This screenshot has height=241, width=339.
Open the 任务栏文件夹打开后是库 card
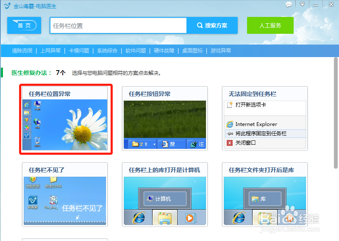265,194
